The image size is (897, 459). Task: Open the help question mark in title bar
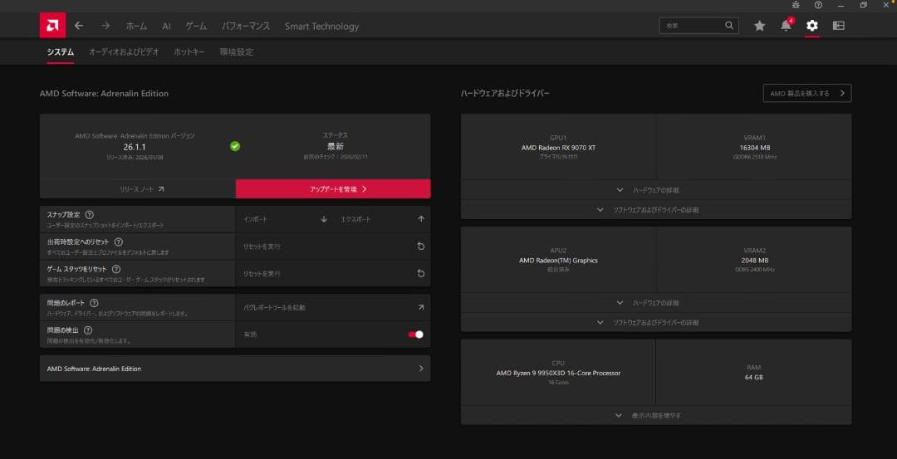click(x=818, y=5)
